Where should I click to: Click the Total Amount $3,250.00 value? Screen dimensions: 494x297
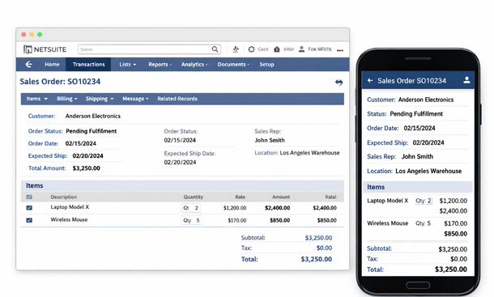point(86,168)
